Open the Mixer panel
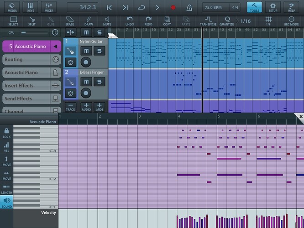 tap(49, 7)
